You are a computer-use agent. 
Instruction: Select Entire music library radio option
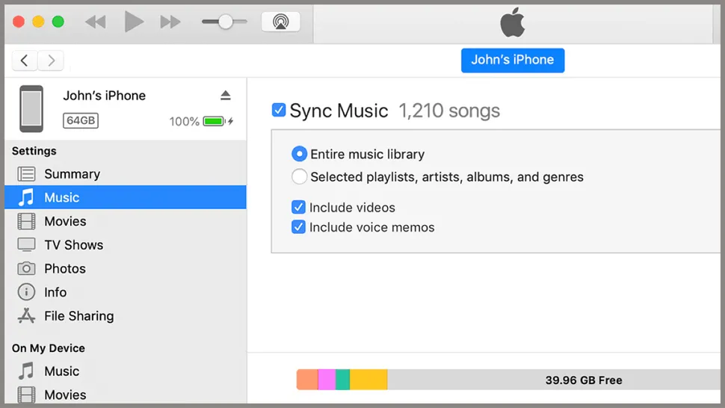tap(299, 155)
